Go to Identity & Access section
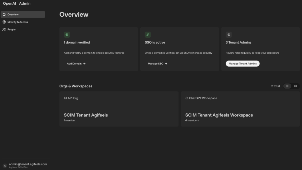 click(23, 22)
